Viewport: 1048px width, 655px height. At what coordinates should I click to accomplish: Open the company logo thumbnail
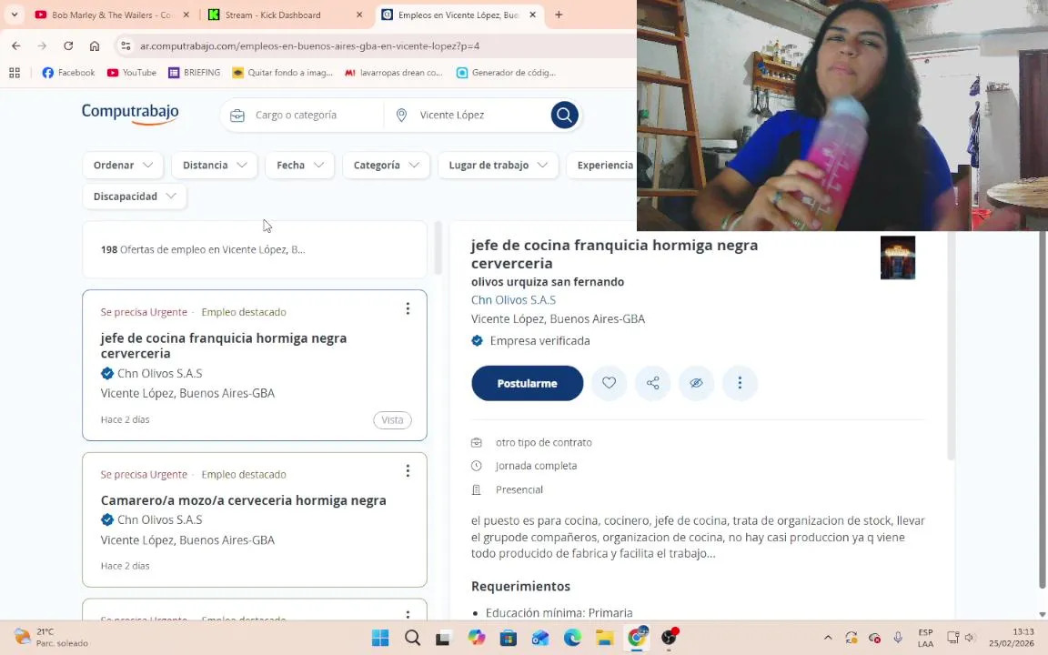coord(898,257)
